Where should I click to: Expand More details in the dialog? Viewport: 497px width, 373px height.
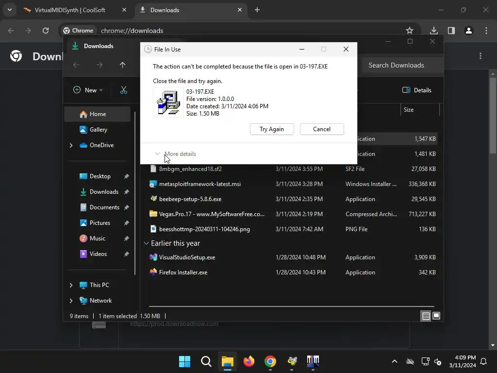(x=176, y=154)
